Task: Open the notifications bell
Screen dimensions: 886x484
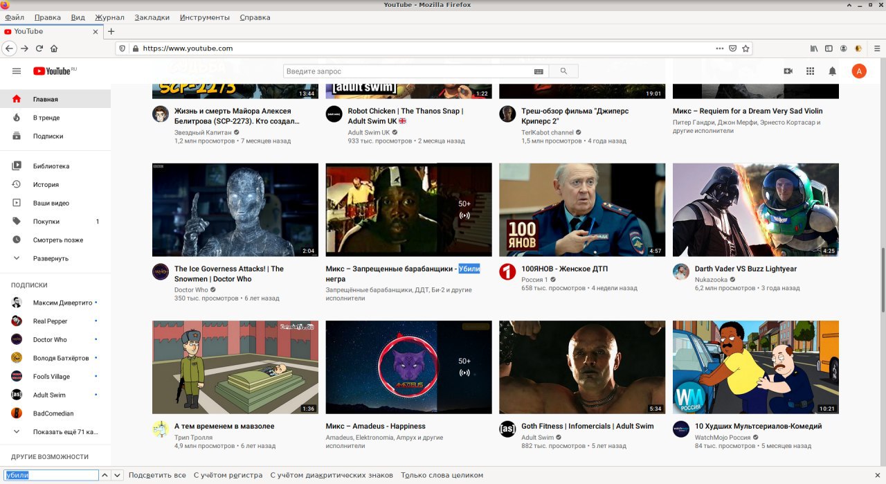Action: pos(833,71)
